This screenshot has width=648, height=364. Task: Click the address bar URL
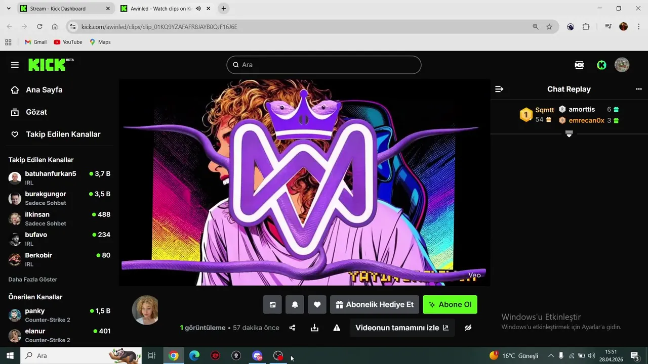pyautogui.click(x=159, y=27)
